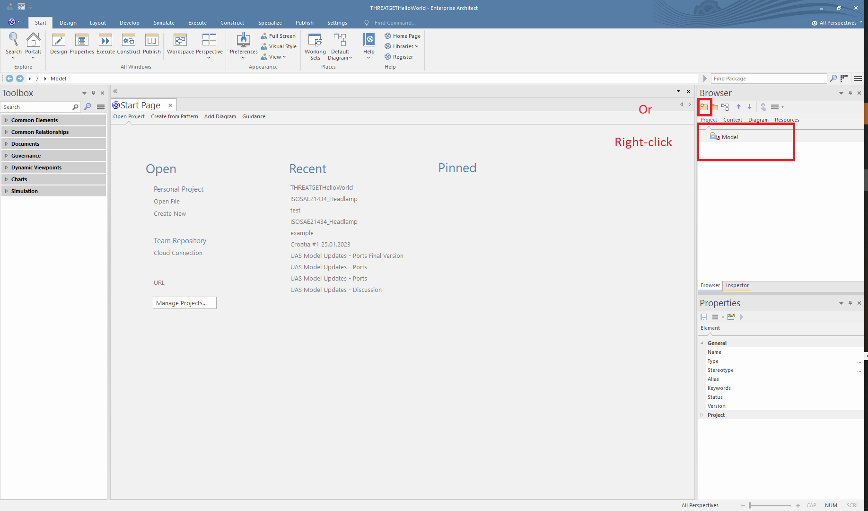Open the ISOSAE21434_Headlamp recent project

(x=324, y=199)
